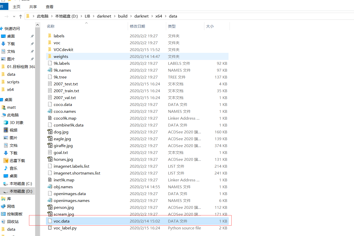Expand chevron after LIB in address bar
Screen dimensions: 354x236
93,16
